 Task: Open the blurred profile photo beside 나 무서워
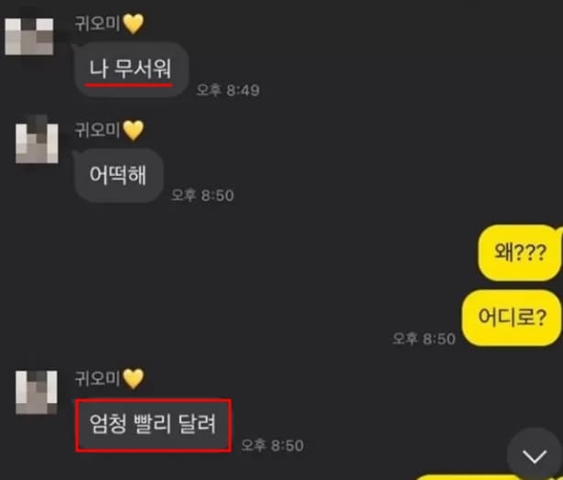tap(29, 37)
